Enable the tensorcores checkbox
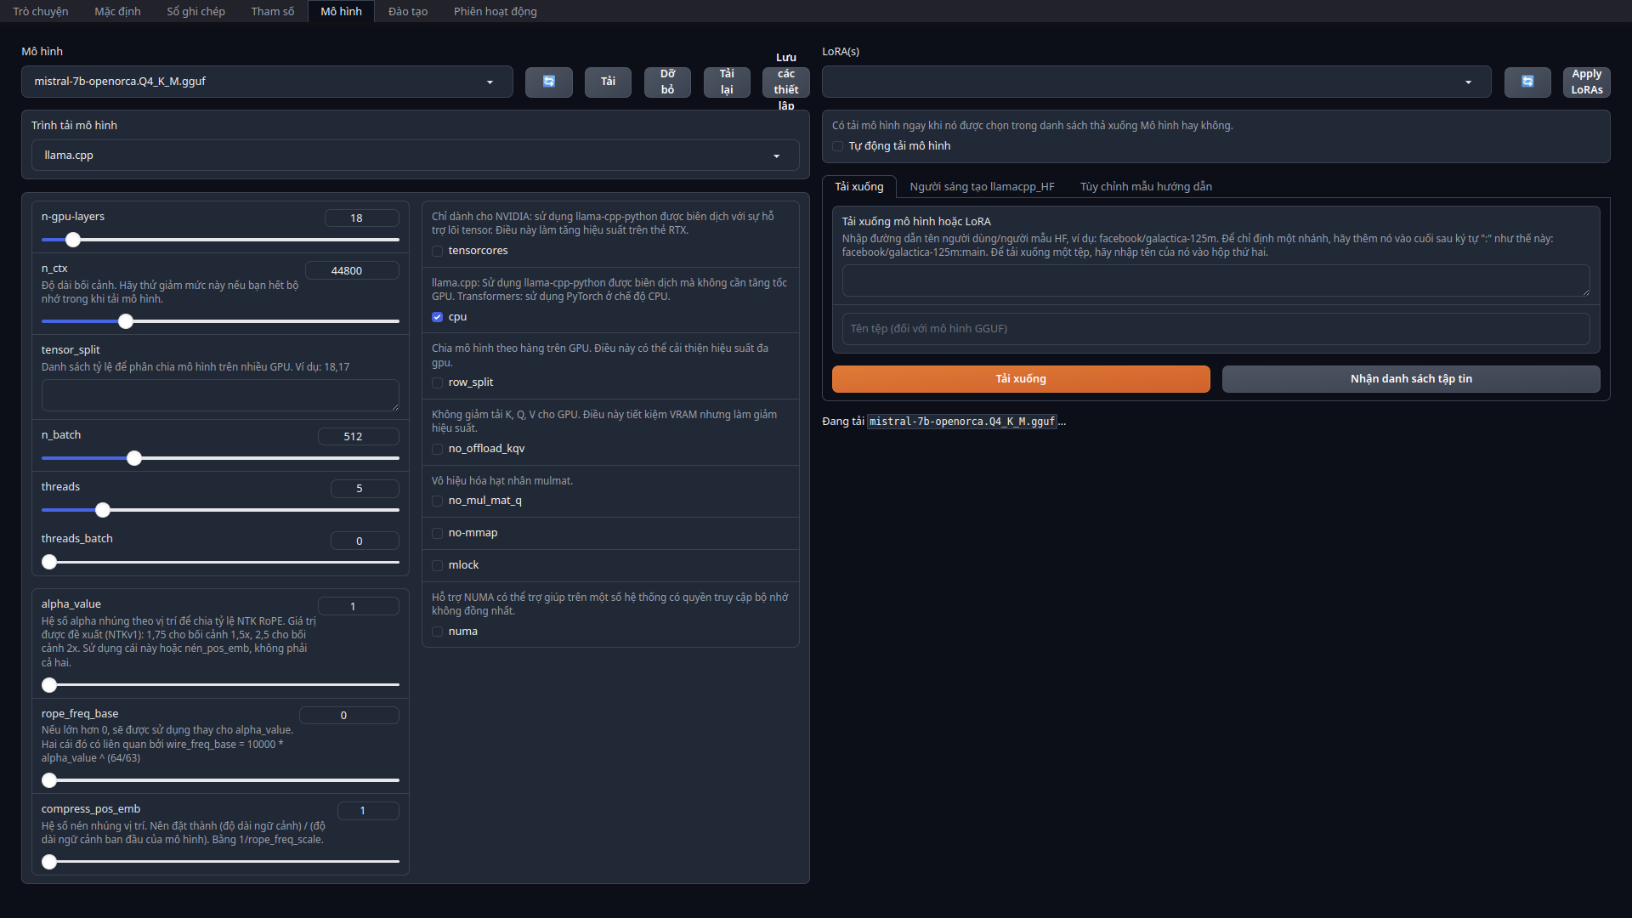Screen dimensions: 1632x918 [438, 251]
